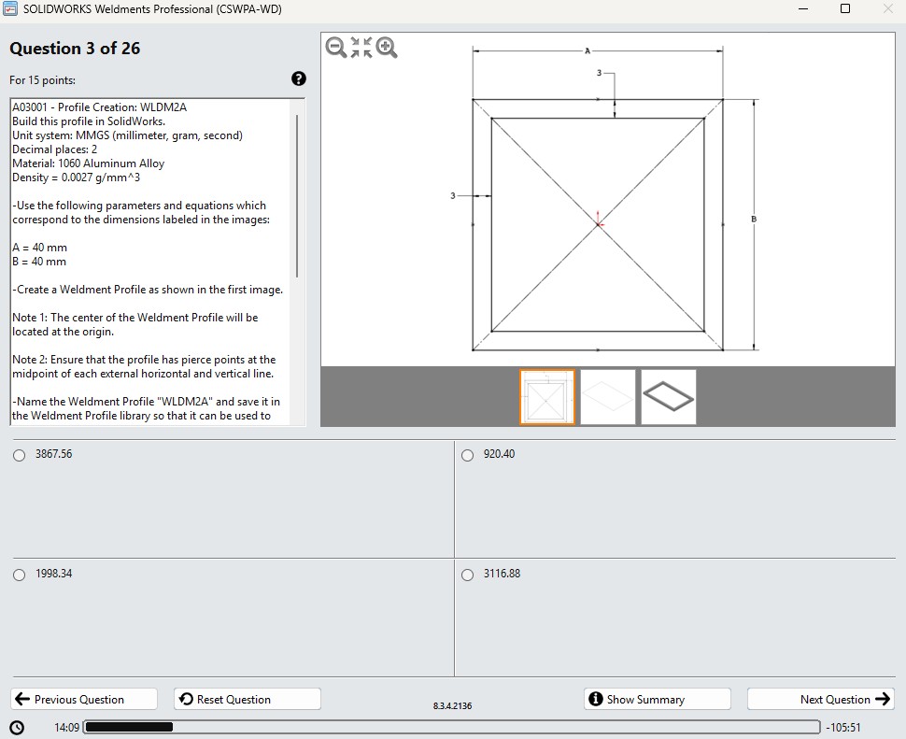
Task: Select answer 3116.88
Action: click(467, 575)
